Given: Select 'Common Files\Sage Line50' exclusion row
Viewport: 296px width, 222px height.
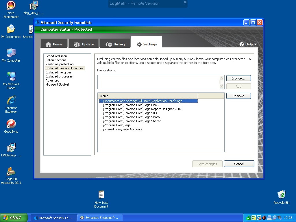Looking at the screenshot, I should pyautogui.click(x=130, y=105).
